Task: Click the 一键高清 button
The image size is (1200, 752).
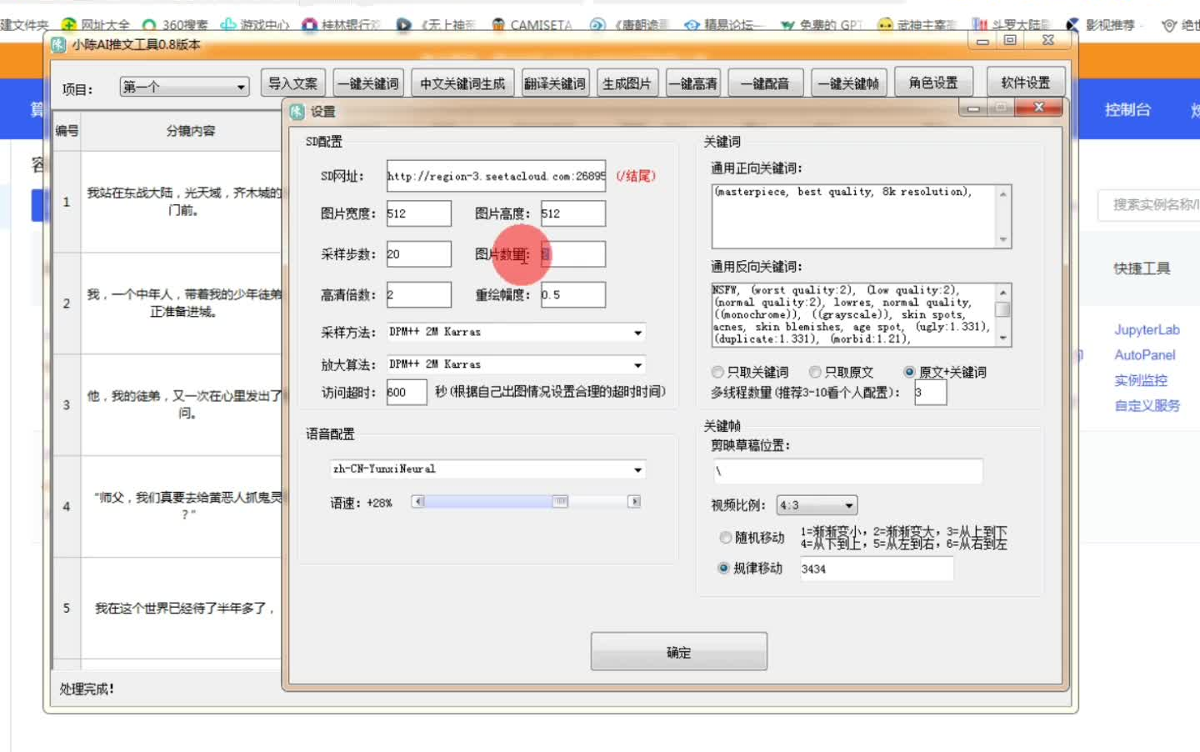Action: click(x=693, y=83)
